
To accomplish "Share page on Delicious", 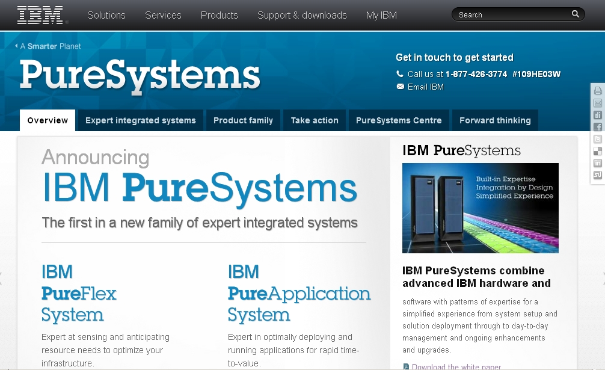I will coord(598,151).
